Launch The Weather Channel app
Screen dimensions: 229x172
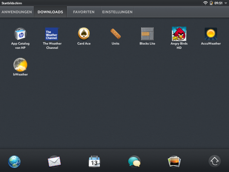(52, 34)
